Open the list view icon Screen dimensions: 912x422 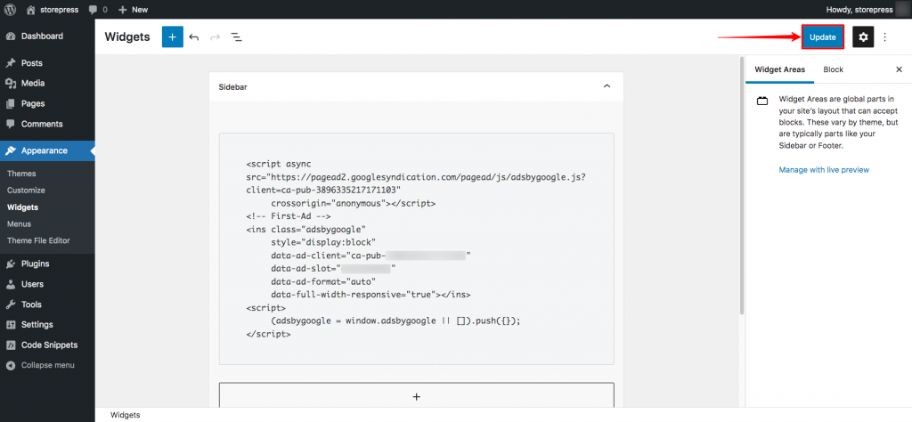click(x=236, y=37)
